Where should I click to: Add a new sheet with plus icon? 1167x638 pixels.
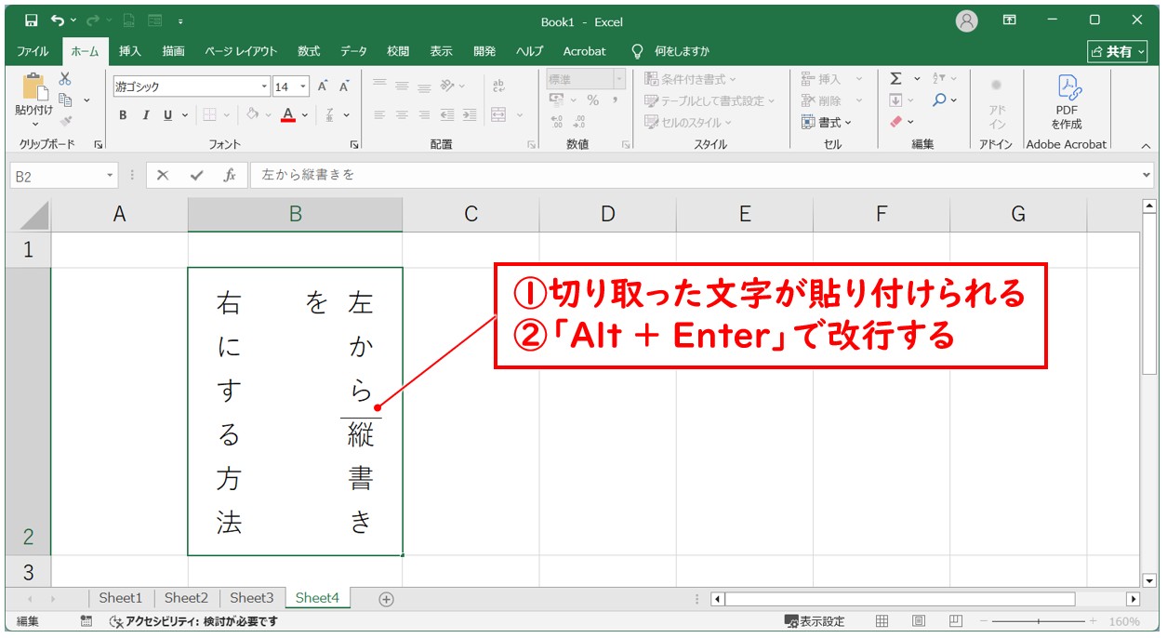tap(387, 599)
